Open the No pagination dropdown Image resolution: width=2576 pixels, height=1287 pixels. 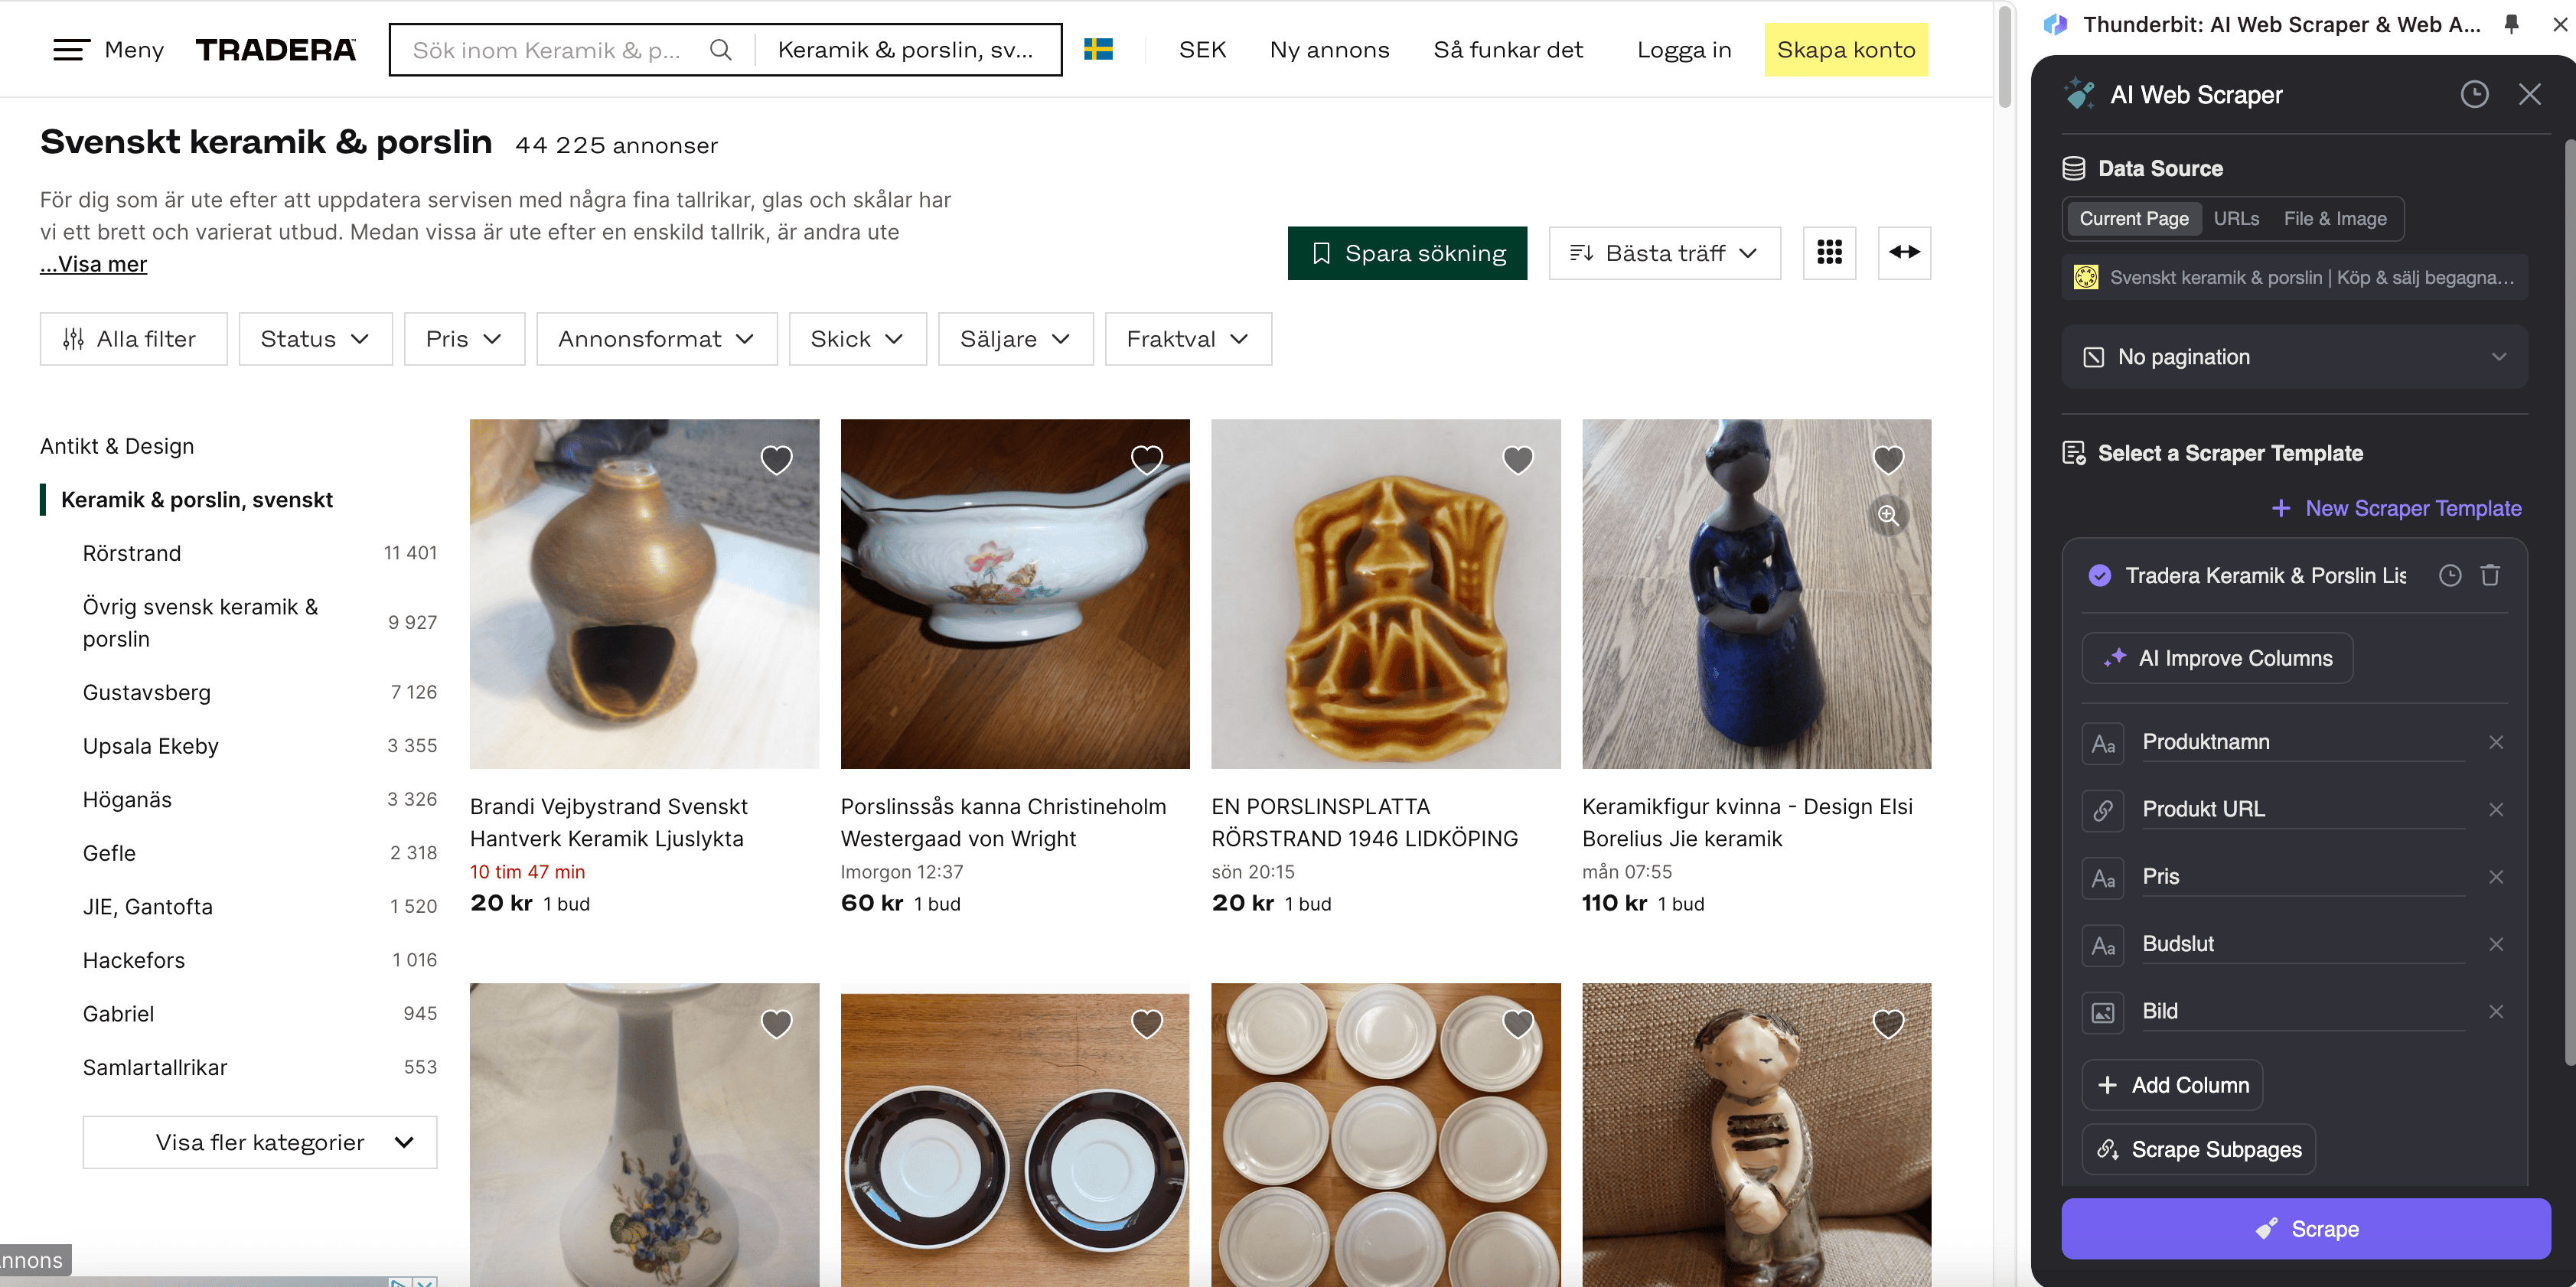point(2294,357)
